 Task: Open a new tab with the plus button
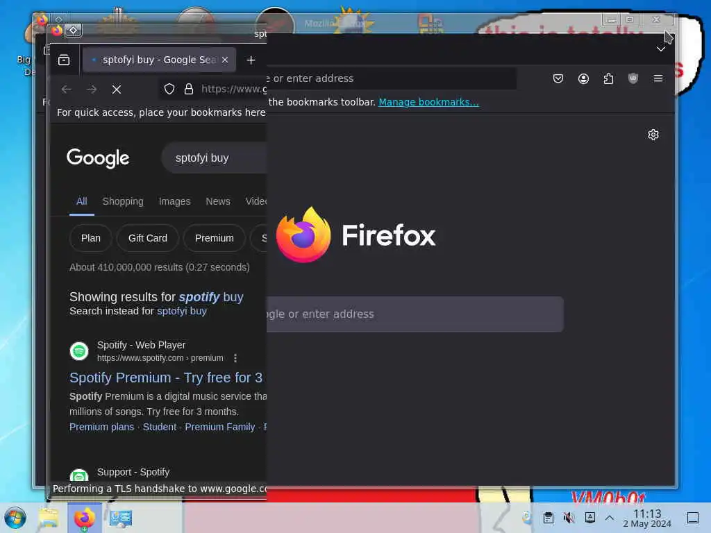coord(251,60)
